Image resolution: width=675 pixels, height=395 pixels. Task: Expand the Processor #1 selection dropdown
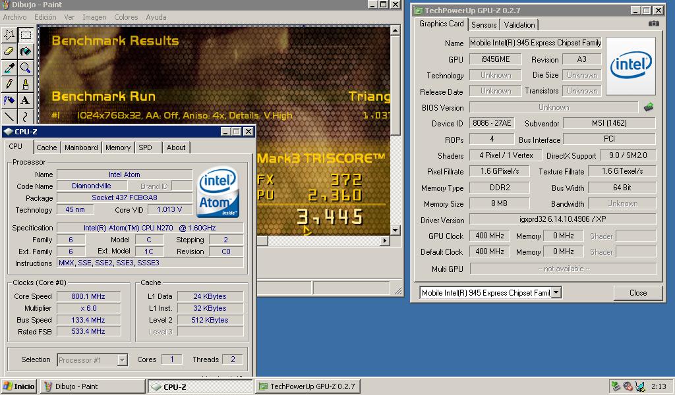(122, 359)
